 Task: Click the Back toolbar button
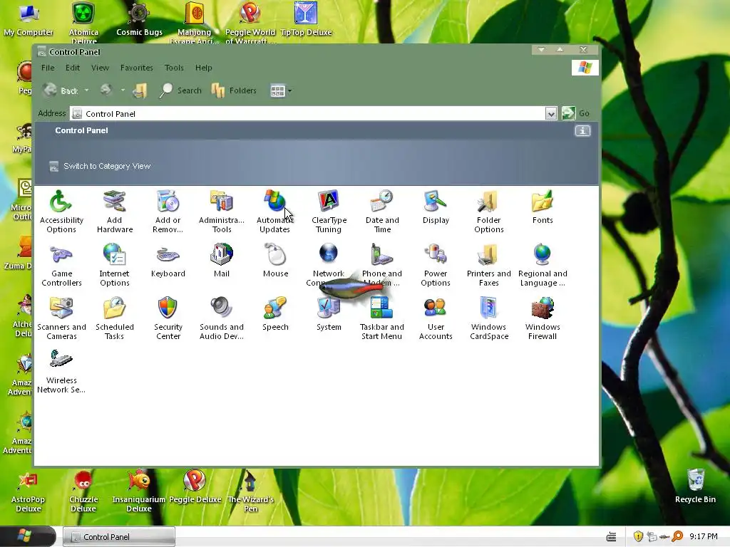[61, 90]
